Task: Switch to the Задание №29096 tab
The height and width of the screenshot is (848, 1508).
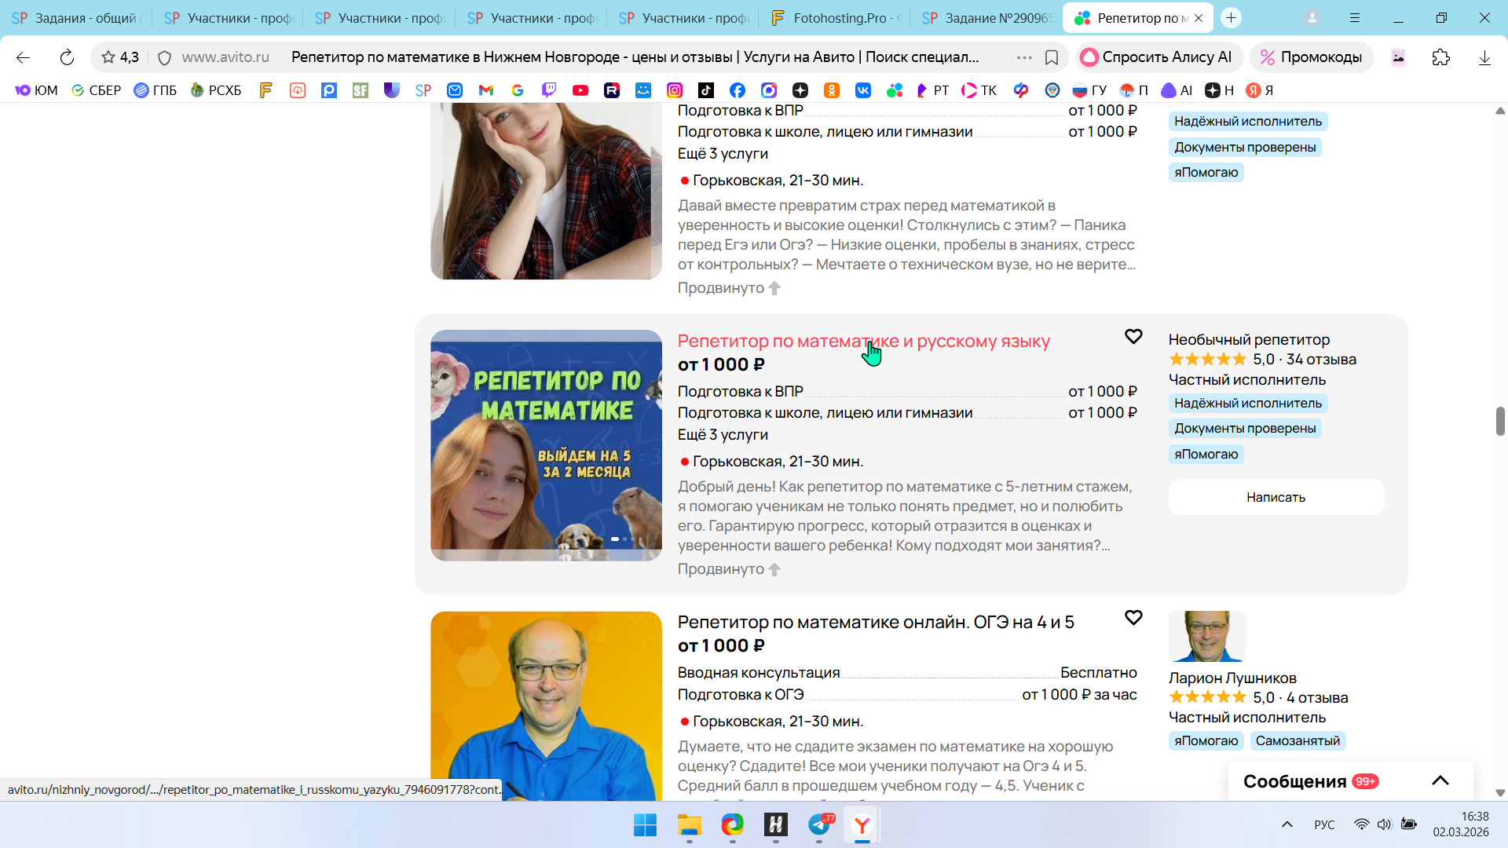Action: (x=987, y=18)
